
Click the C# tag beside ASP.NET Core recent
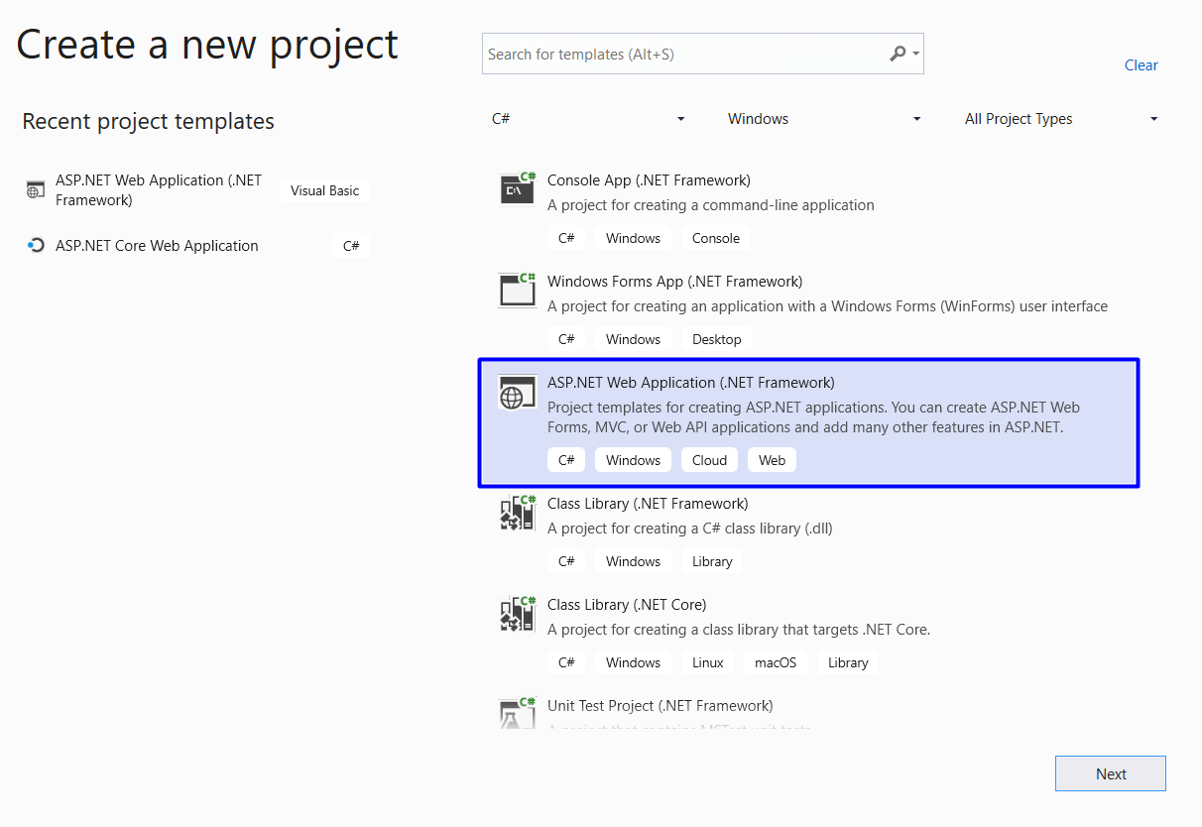point(351,246)
